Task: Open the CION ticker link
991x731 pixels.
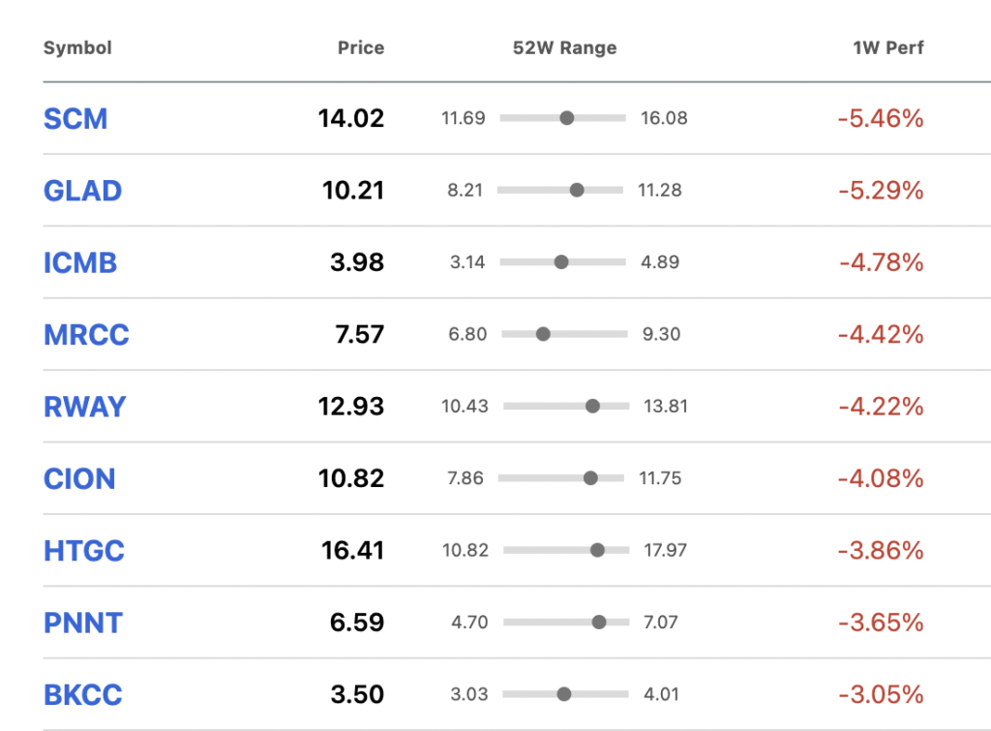Action: [79, 479]
